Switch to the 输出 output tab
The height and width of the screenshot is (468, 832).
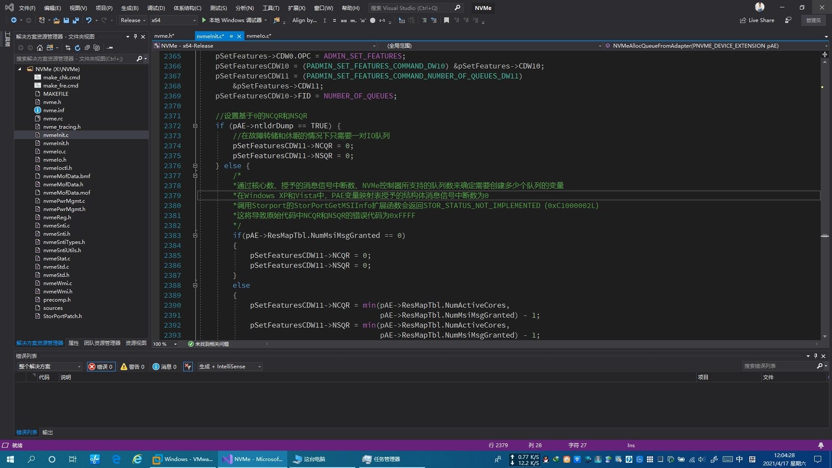click(x=47, y=432)
